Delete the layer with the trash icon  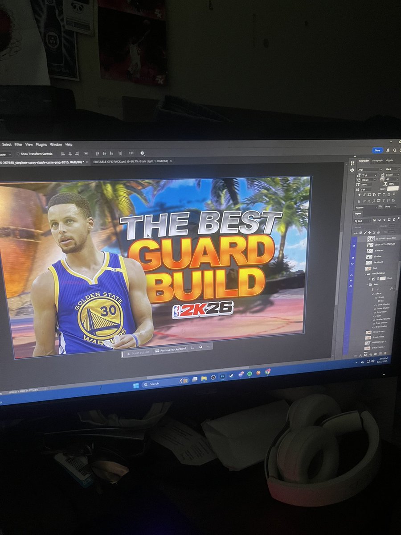click(385, 354)
